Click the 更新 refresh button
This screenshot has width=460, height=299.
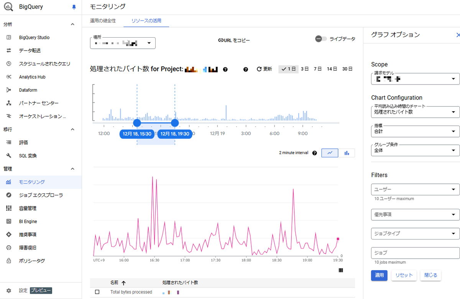click(x=264, y=69)
